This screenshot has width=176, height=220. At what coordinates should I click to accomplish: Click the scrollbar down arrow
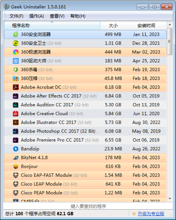point(170,199)
